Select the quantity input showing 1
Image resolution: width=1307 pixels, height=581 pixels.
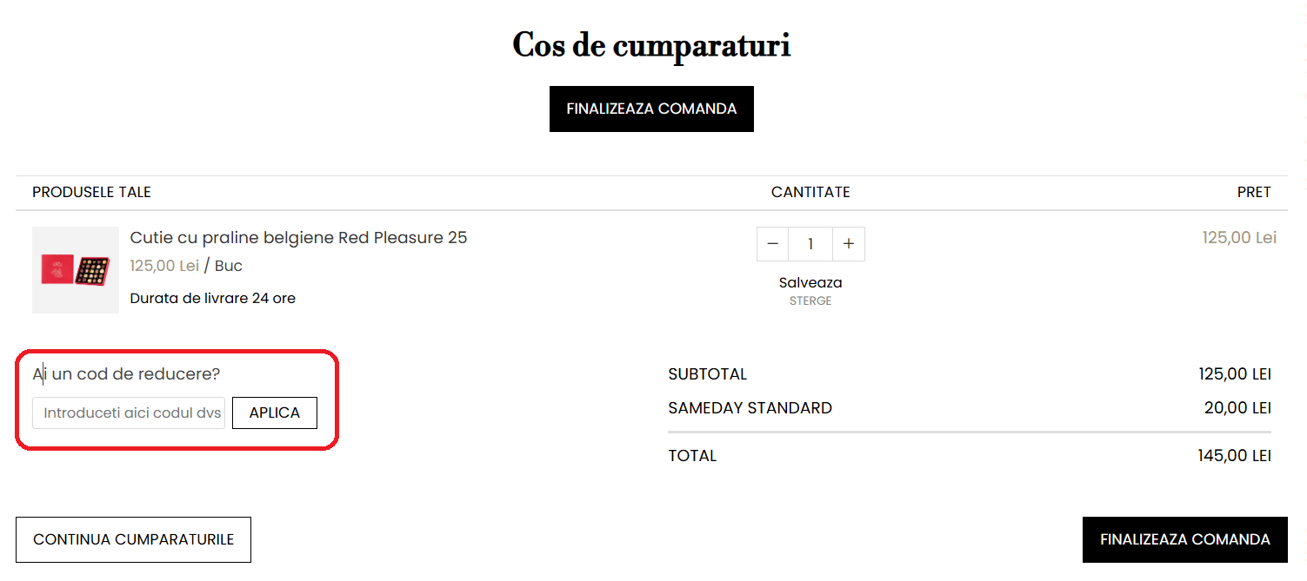tap(810, 244)
